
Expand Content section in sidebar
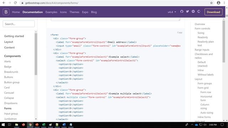coord(9,47)
